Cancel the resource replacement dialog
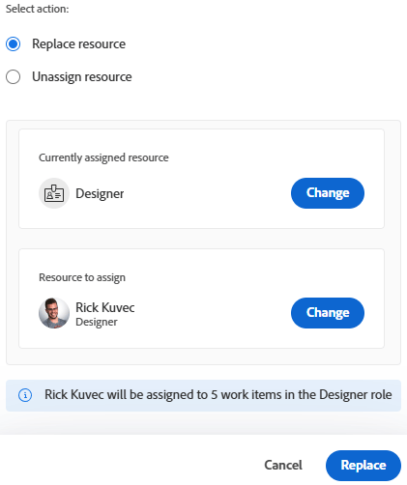The height and width of the screenshot is (485, 407). click(x=283, y=465)
